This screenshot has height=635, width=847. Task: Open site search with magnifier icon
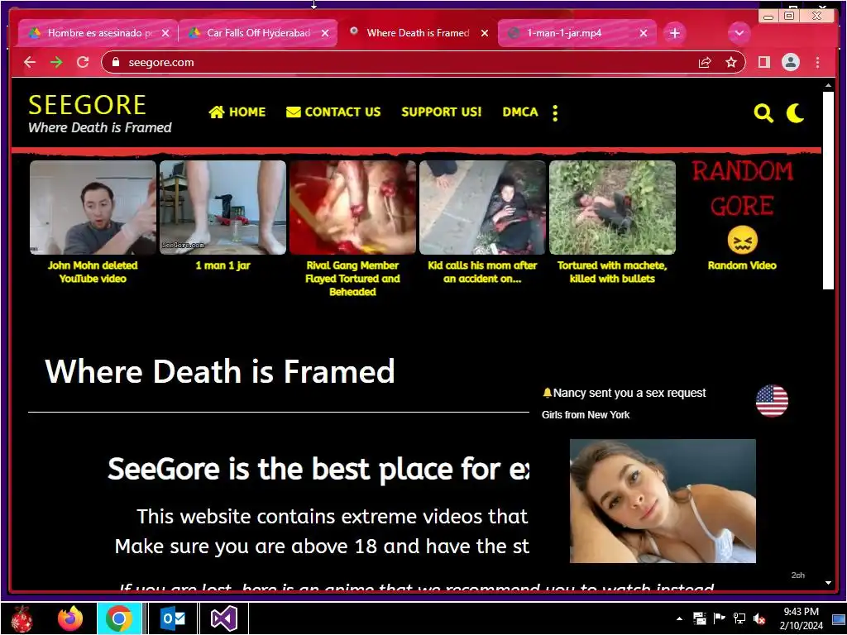[763, 113]
